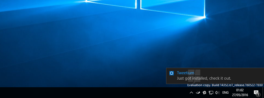Open the network status tray icon
Image resolution: width=264 pixels, height=98 pixels.
pos(211,93)
